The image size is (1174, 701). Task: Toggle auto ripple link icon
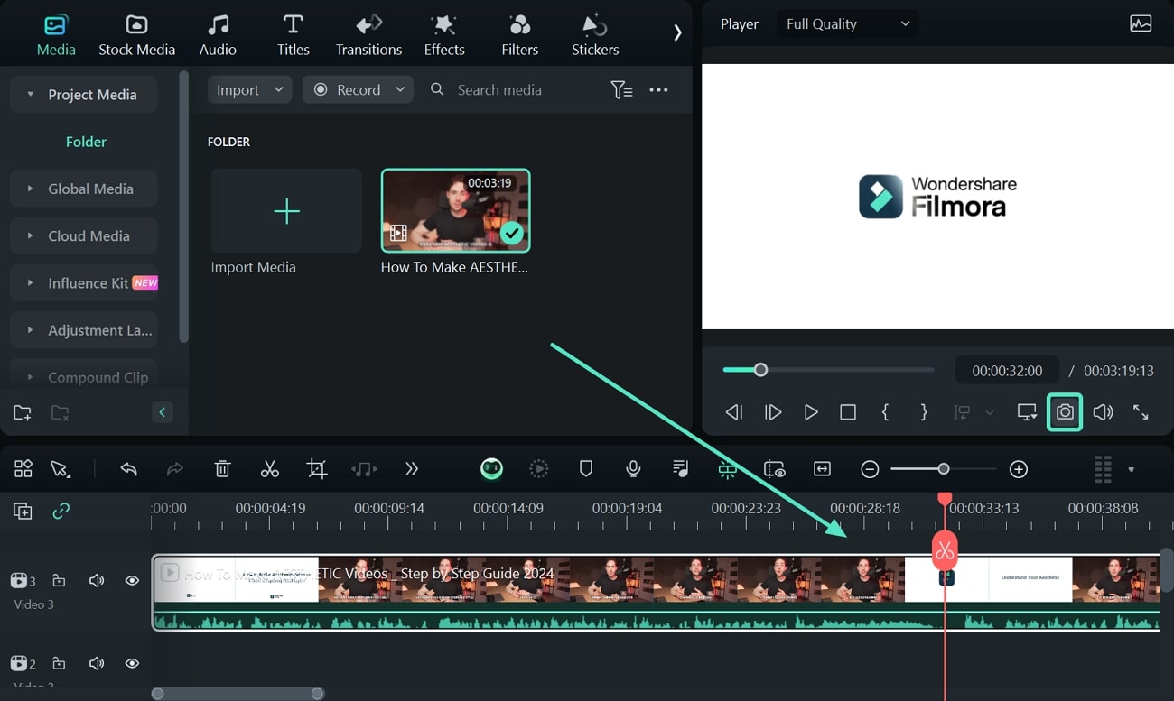tap(61, 512)
